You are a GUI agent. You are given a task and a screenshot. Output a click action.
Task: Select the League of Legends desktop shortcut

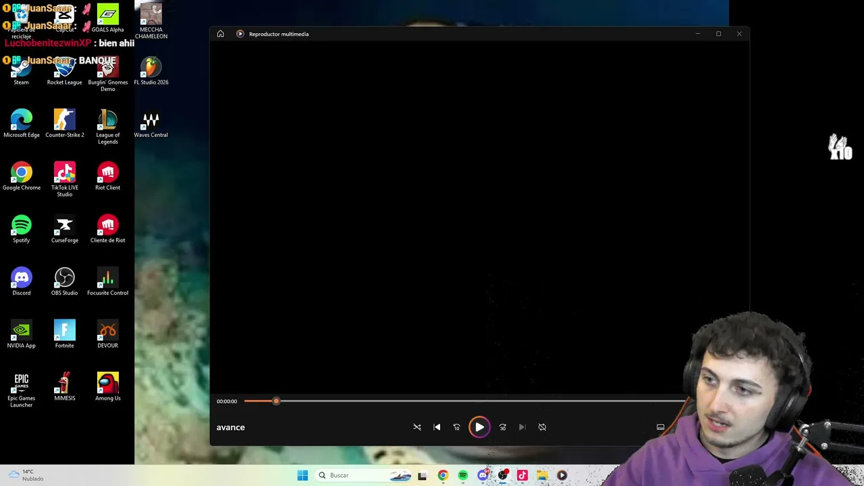coord(108,127)
